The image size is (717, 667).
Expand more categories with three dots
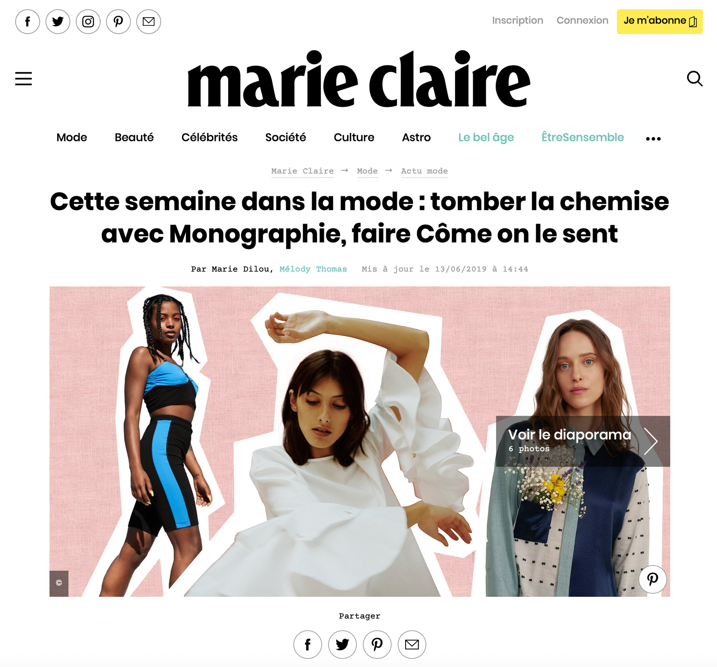(653, 139)
